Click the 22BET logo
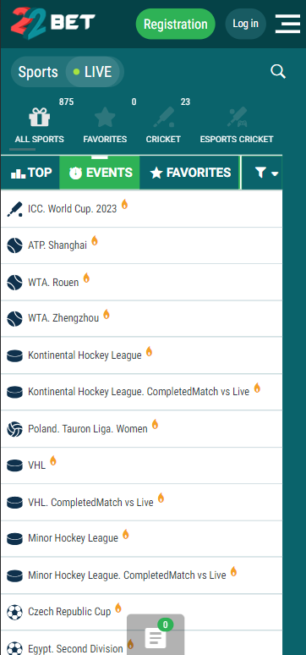The width and height of the screenshot is (306, 655). tap(53, 23)
